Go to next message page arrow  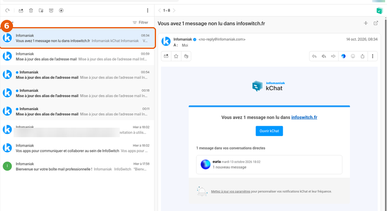click(174, 11)
